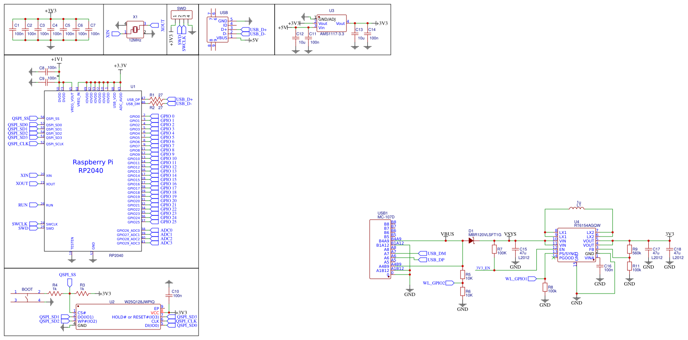
Task: Select the AMS1117-3.3 regulator U3 body
Action: [332, 24]
